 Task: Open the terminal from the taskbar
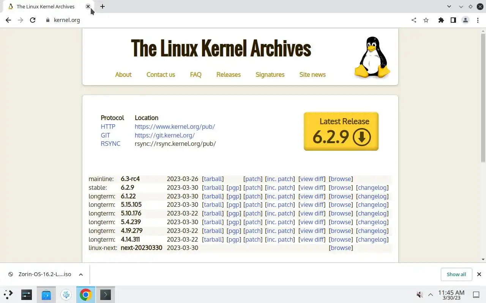click(106, 294)
